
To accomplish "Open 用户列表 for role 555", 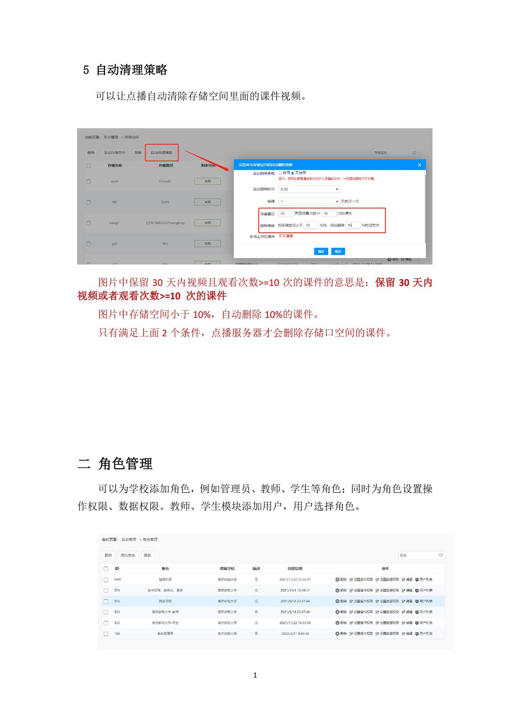I will [x=424, y=601].
